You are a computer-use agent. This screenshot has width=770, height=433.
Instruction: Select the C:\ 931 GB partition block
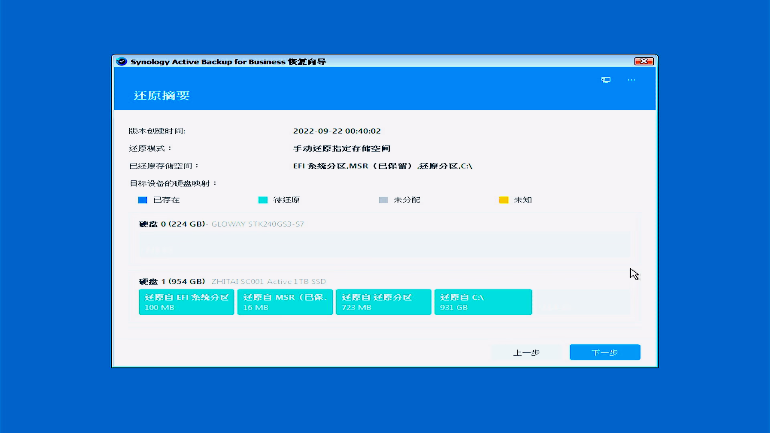pyautogui.click(x=483, y=302)
